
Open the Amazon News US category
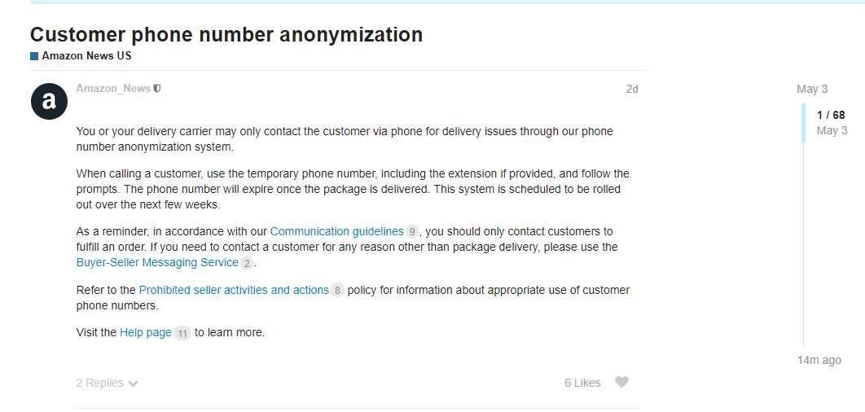point(86,55)
